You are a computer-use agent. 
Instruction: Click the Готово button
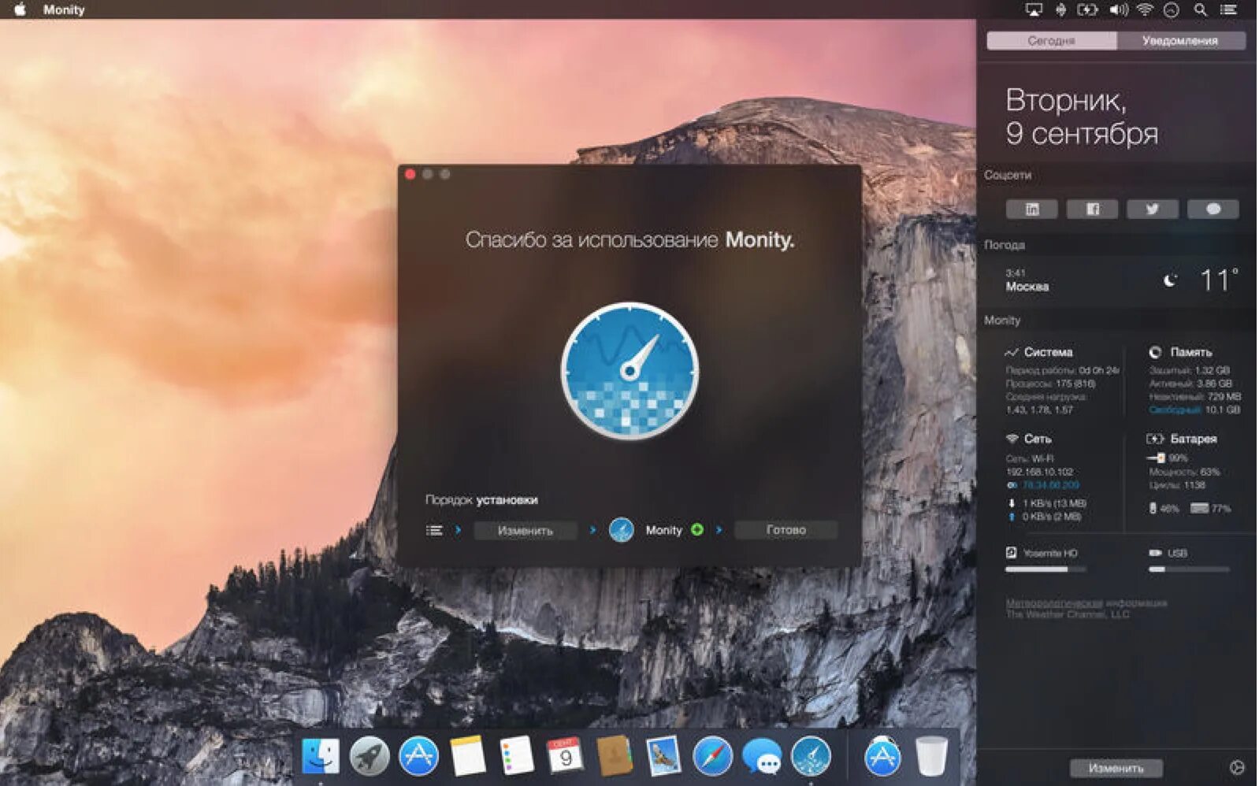pyautogui.click(x=785, y=530)
